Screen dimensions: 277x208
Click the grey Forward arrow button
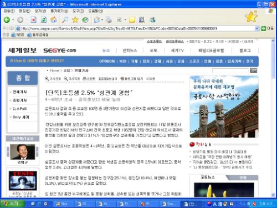20,19
